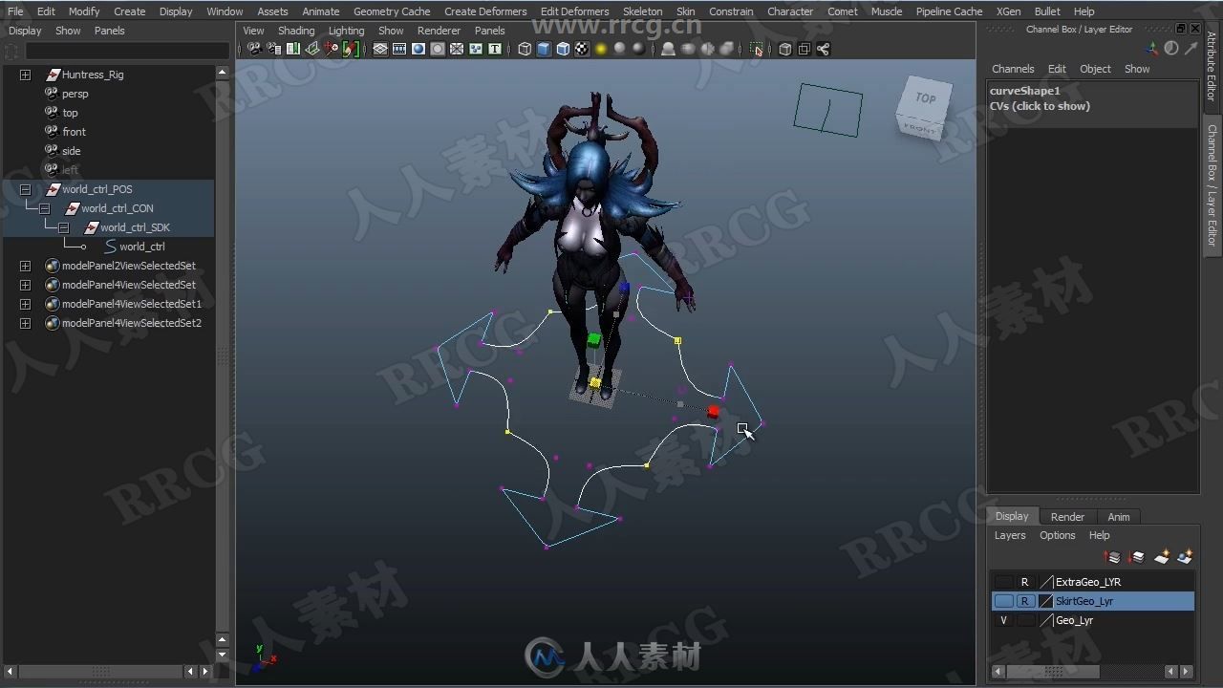The height and width of the screenshot is (688, 1223).
Task: Toggle the Gate Mask icon
Action: [x=438, y=49]
